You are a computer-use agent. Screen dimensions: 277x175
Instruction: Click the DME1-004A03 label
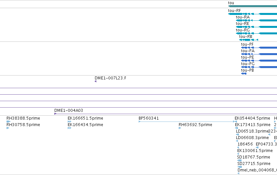pos(69,111)
